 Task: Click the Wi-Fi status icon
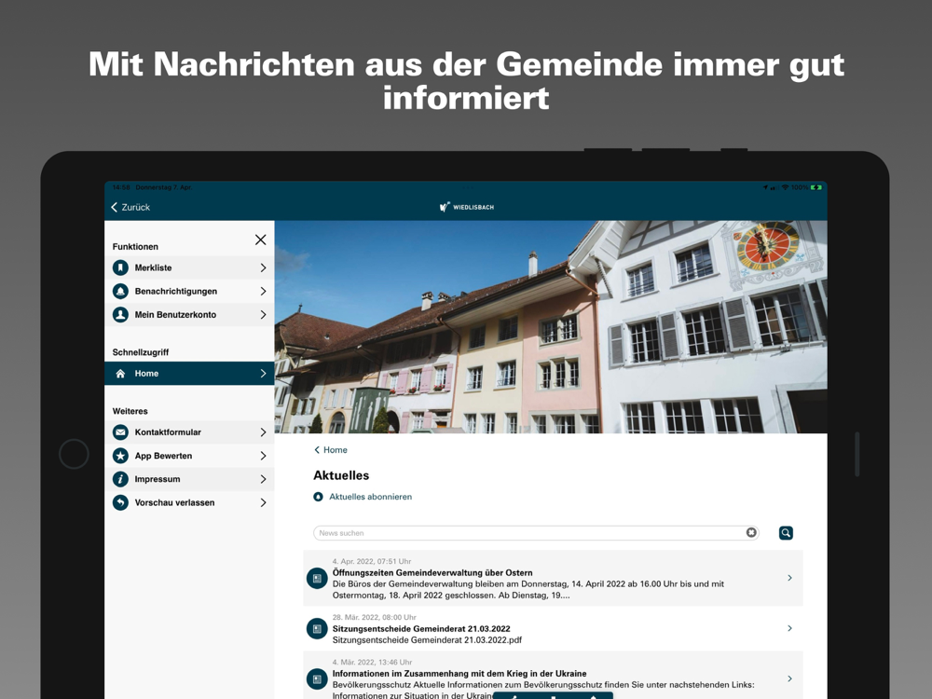[x=785, y=187]
